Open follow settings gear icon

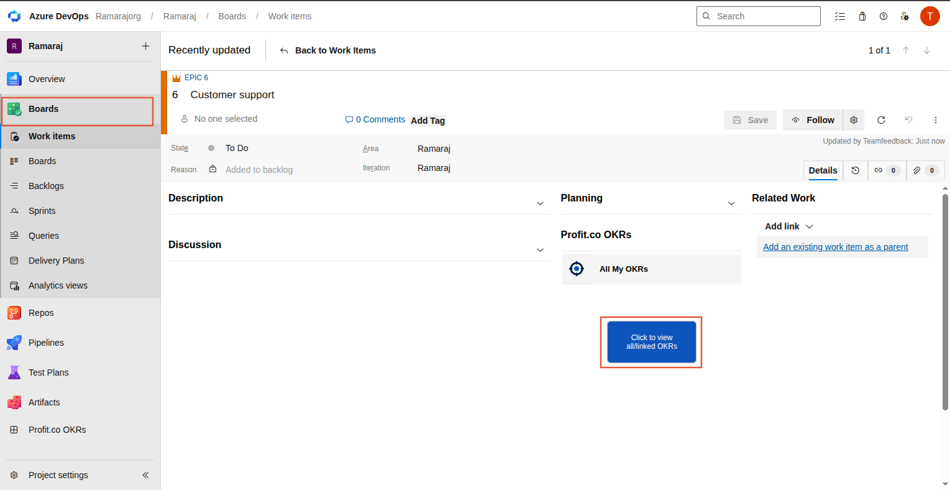click(x=854, y=120)
